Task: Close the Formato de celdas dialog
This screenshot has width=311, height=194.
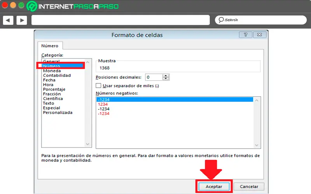Action: [259, 35]
